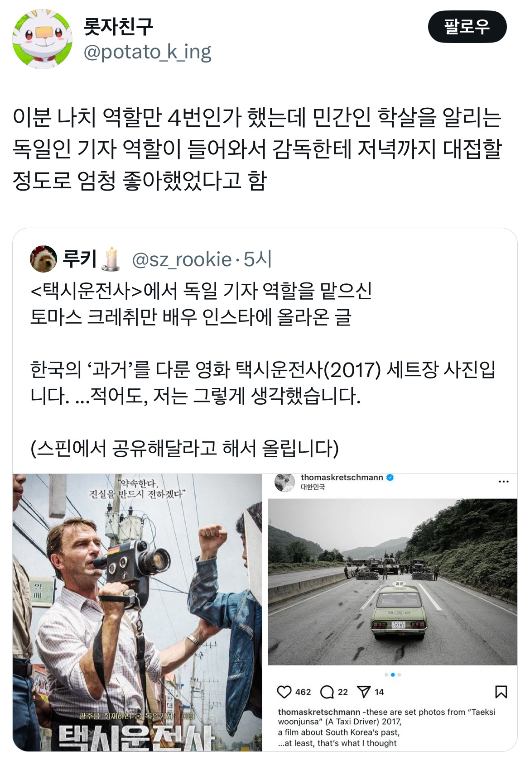Open the quoted tweet text by 루키
This screenshot has height=770, width=530.
(263, 369)
